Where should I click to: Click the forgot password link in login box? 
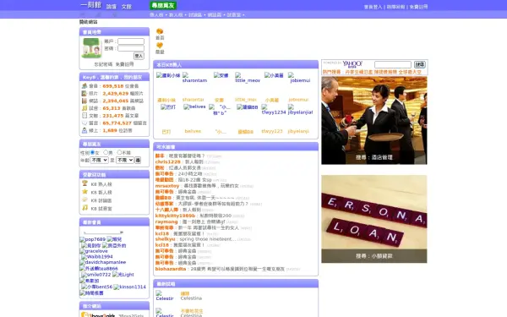103,64
